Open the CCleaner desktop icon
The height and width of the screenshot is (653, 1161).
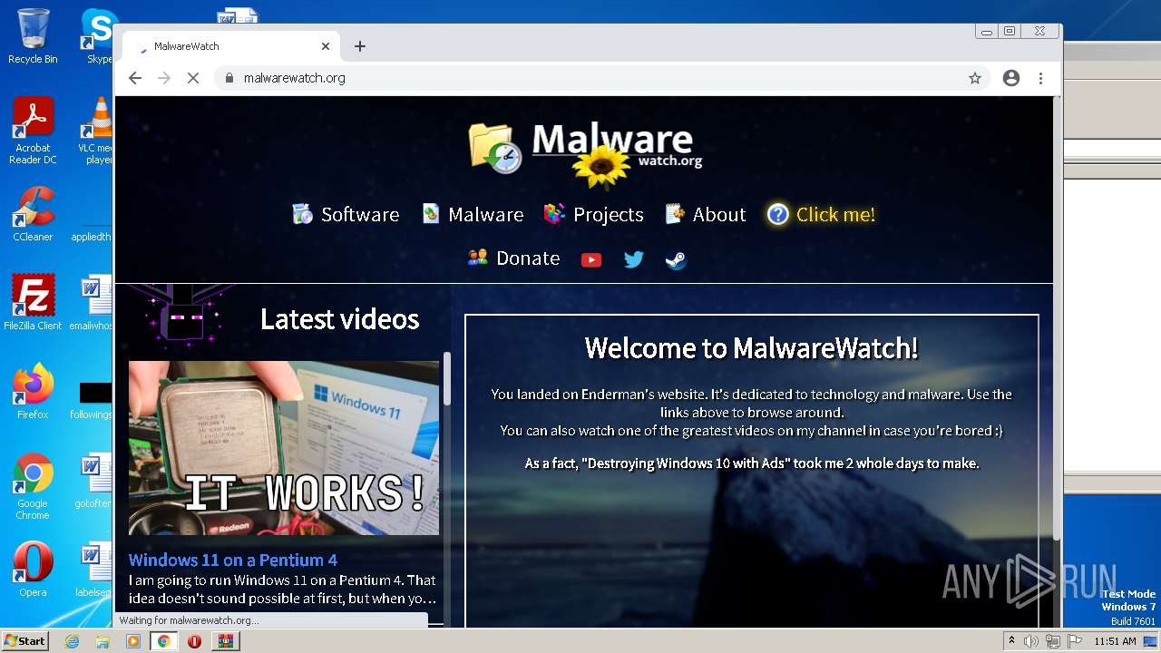tap(33, 215)
